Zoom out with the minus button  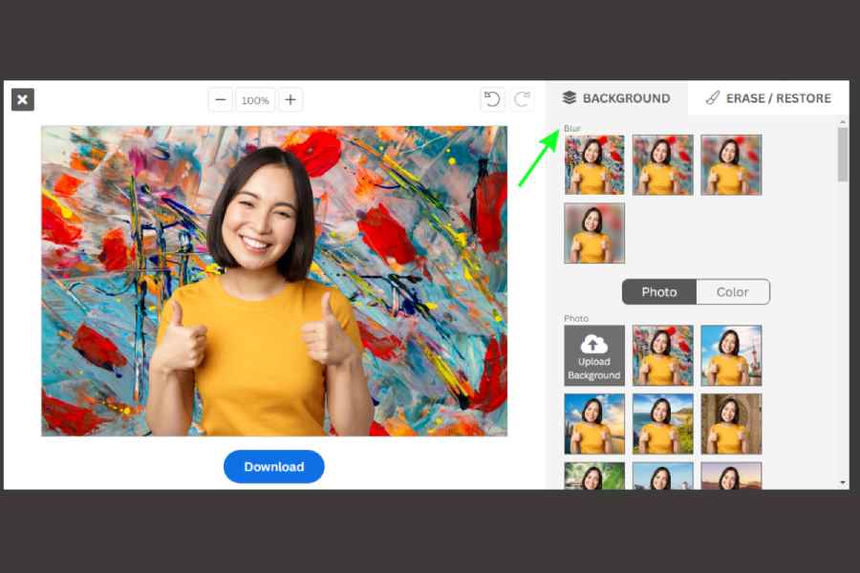[221, 99]
